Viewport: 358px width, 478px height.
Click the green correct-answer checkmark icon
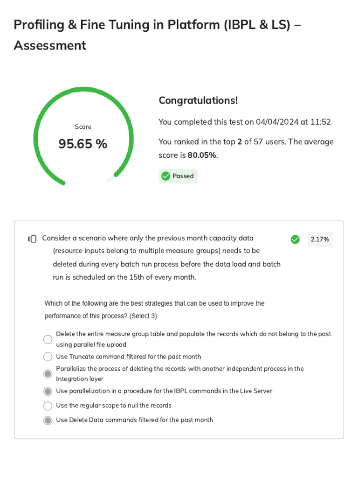coord(295,239)
